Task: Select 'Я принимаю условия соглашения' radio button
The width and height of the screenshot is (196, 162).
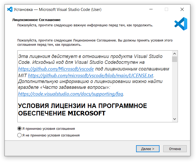Action: coord(19,128)
